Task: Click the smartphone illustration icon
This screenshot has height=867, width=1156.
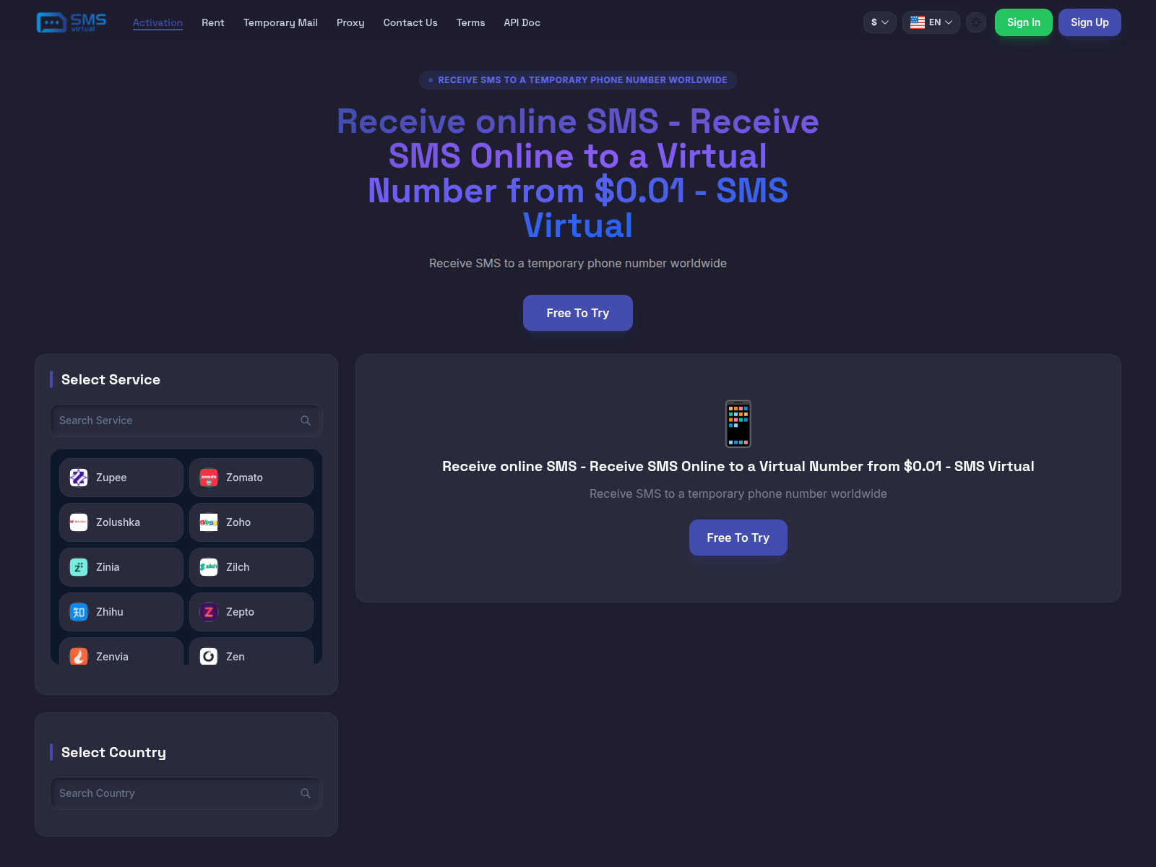Action: tap(738, 423)
